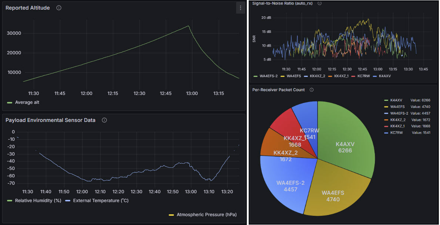This screenshot has height=225, width=440.
Task: Click info icon beside Payload Environmental Sensor Data
Action: coord(104,120)
